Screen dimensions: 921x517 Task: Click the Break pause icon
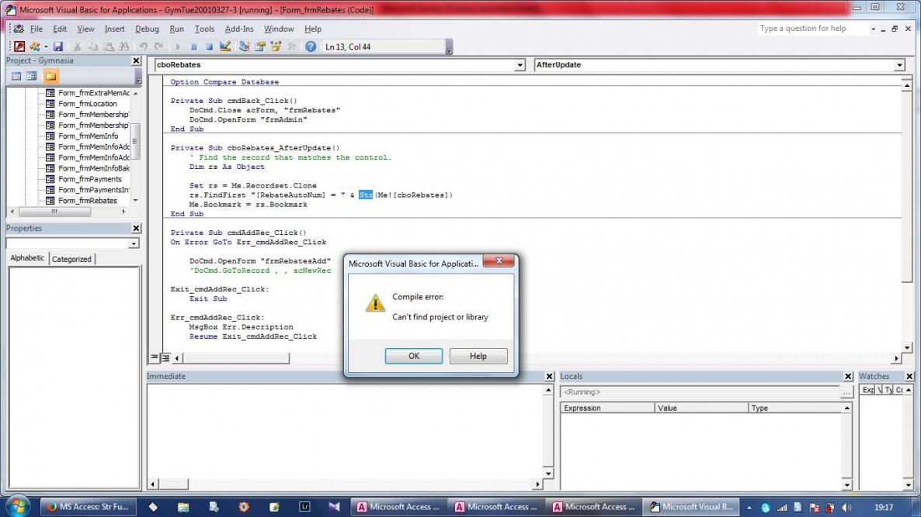pyautogui.click(x=194, y=47)
